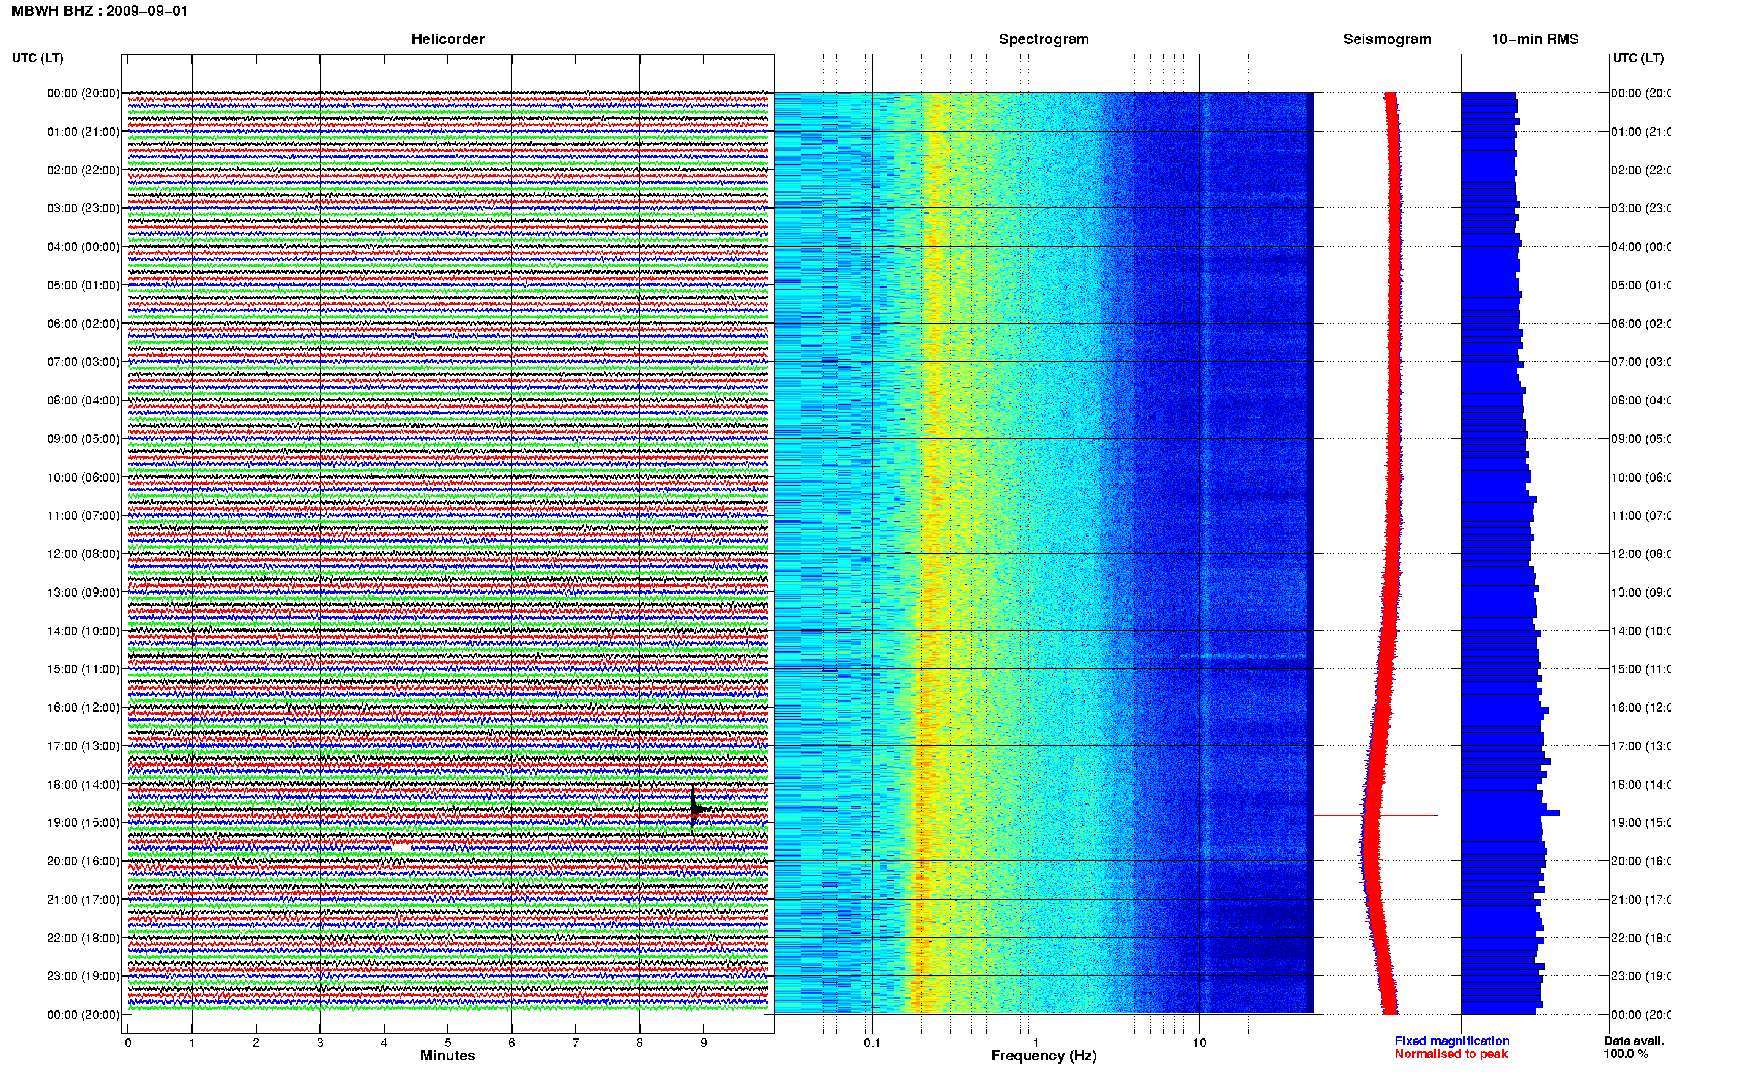
Task: Click the left '04:00 (00:00)' time label
Action: tap(83, 247)
